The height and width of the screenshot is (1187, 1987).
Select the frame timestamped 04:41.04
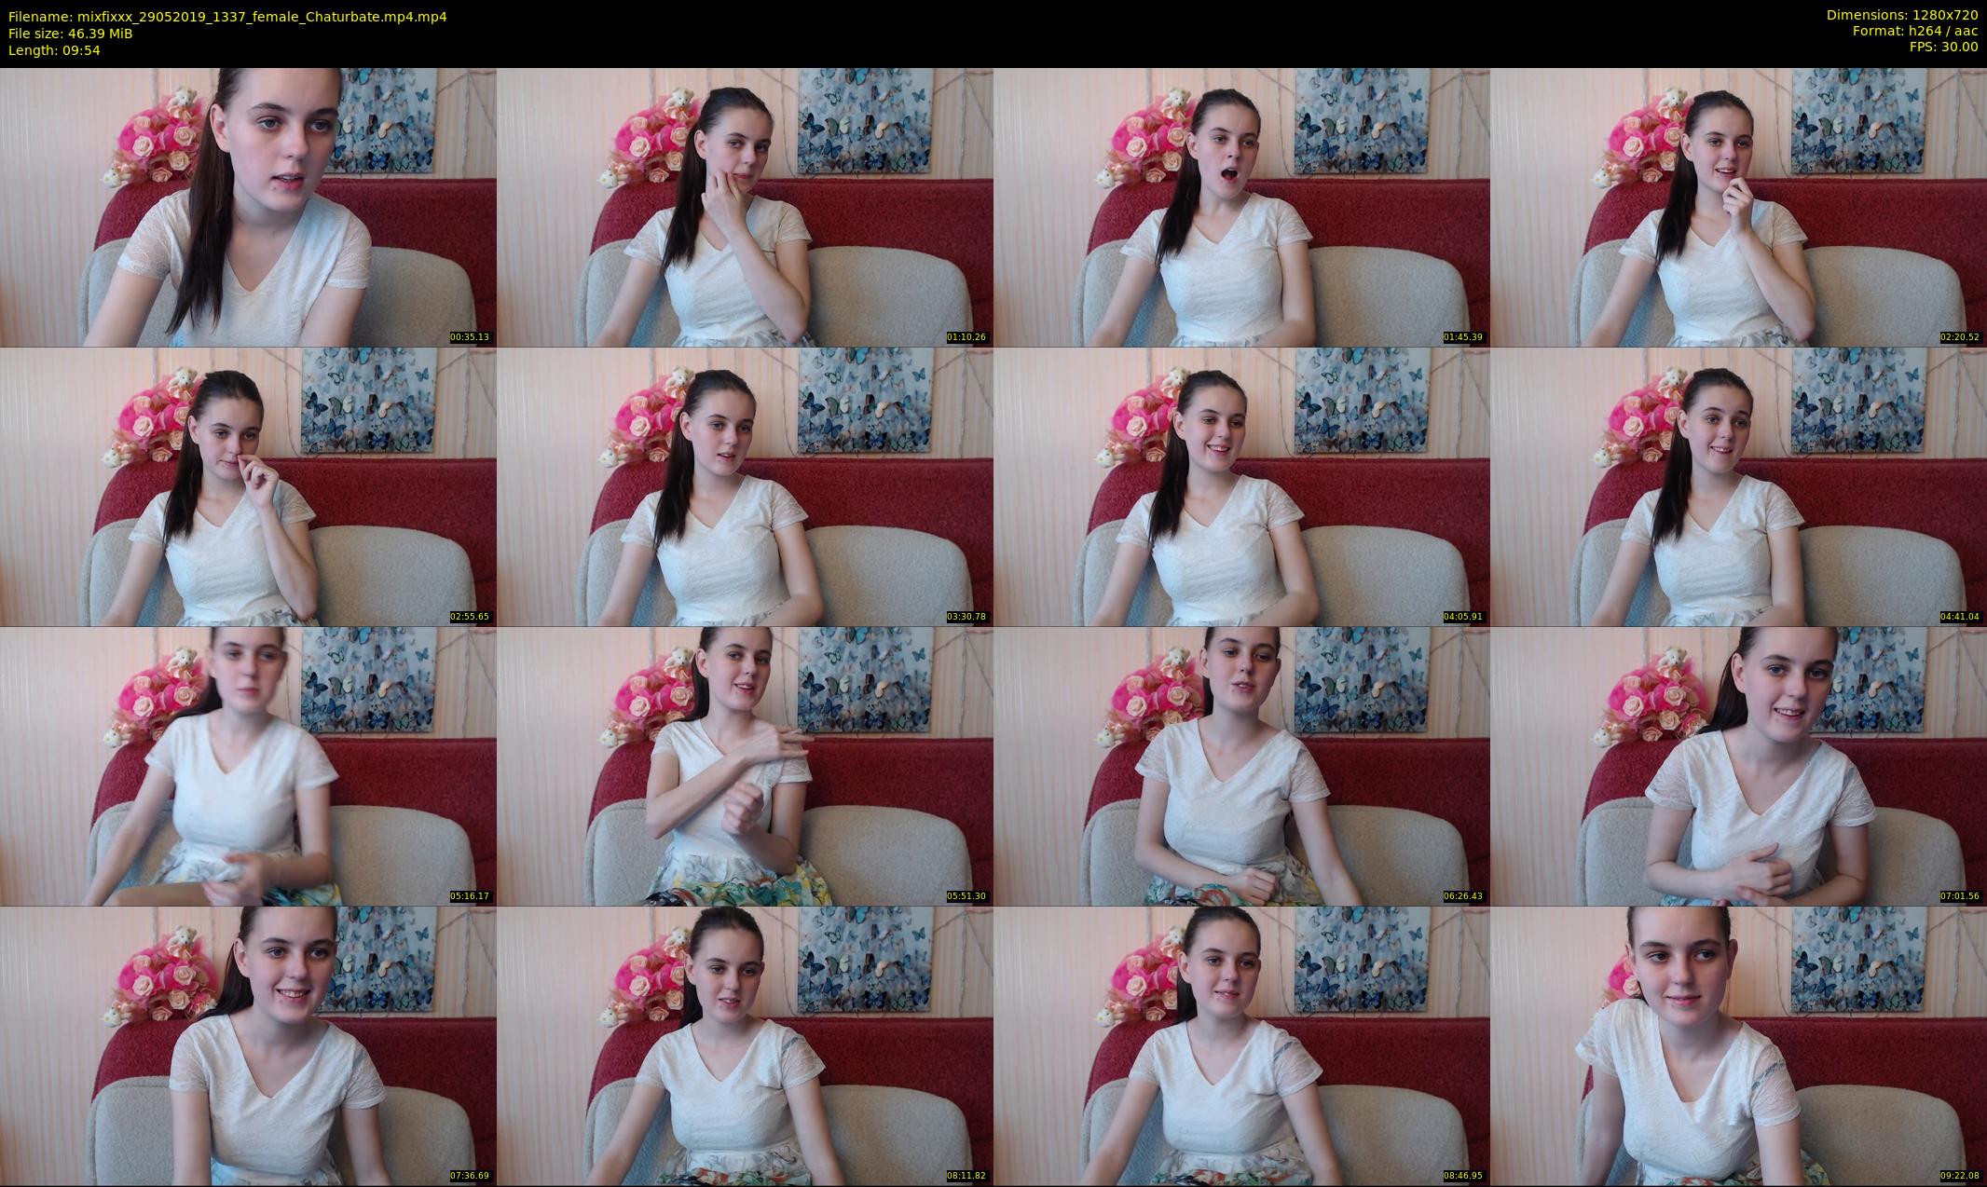[1738, 486]
